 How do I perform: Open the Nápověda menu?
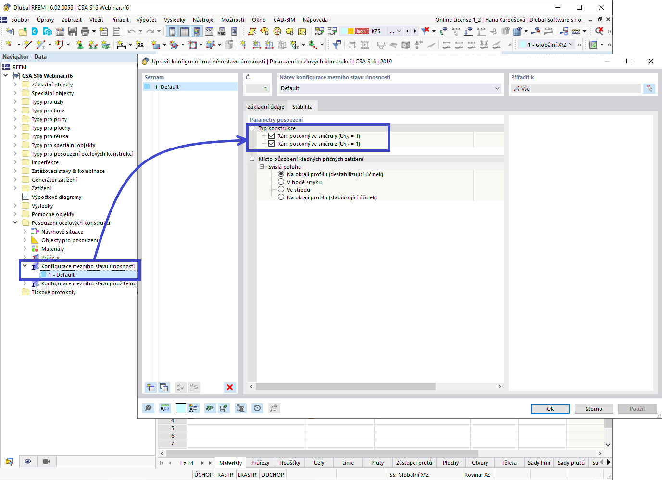point(315,20)
